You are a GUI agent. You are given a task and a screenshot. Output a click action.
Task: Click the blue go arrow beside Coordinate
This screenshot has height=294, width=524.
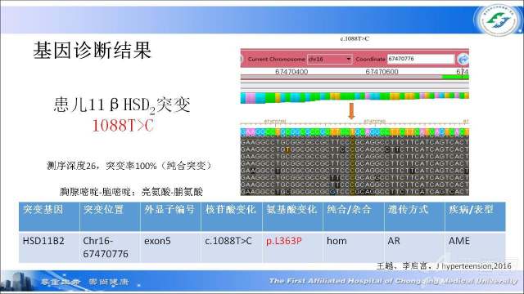click(x=463, y=60)
